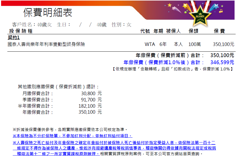The image size is (237, 158).
Task: Click discounted annual premium 346,599元
Action: click(222, 62)
